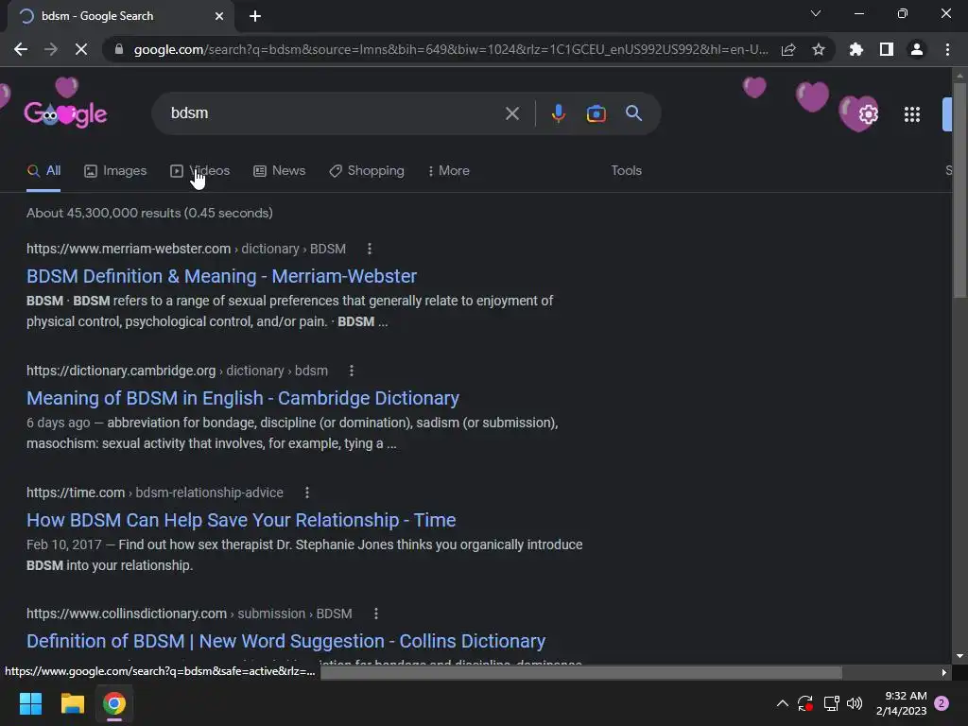
Task: Switch to Videos tab
Action: 200,171
